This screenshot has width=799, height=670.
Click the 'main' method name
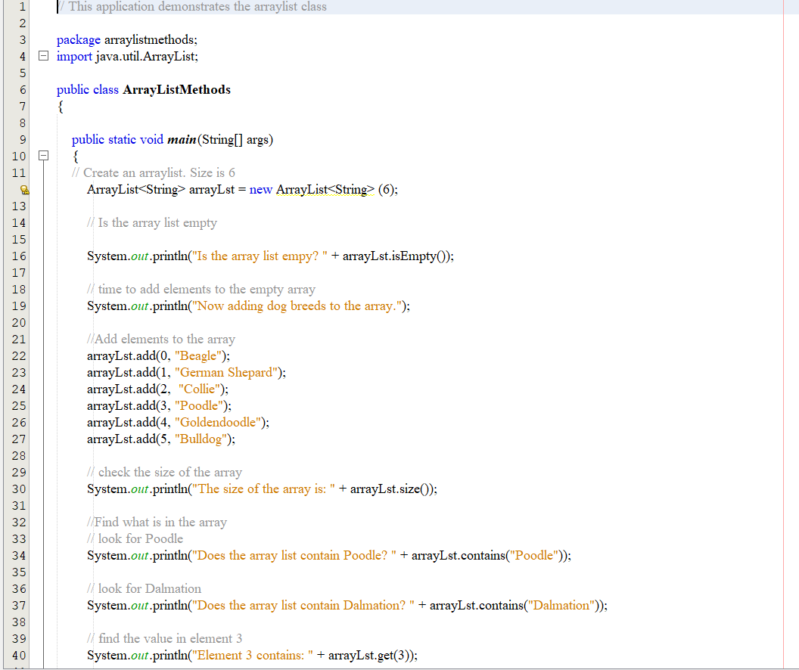click(182, 139)
